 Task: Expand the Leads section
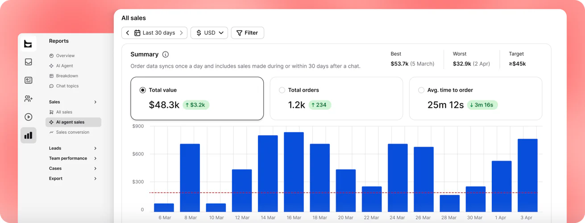(95, 148)
